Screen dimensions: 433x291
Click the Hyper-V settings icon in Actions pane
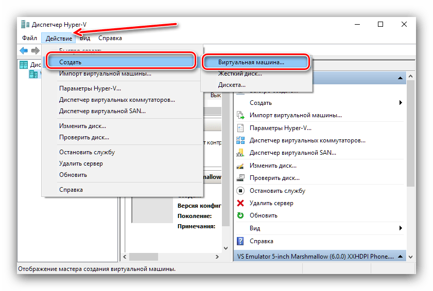pos(240,128)
